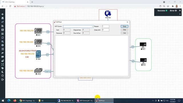This screenshot has width=183, height=103.
Task: Click the Delay (mS) input field
Action: pyautogui.click(x=106, y=30)
